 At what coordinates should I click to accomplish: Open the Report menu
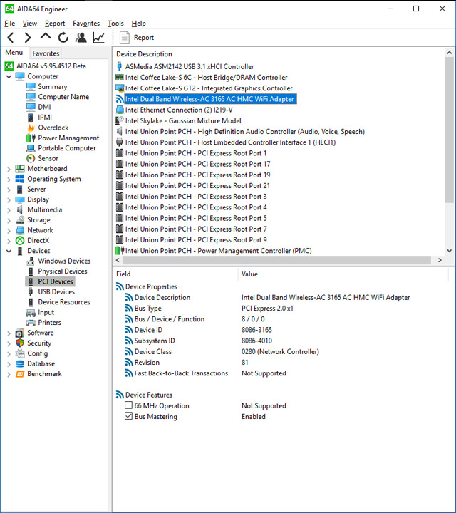point(55,24)
